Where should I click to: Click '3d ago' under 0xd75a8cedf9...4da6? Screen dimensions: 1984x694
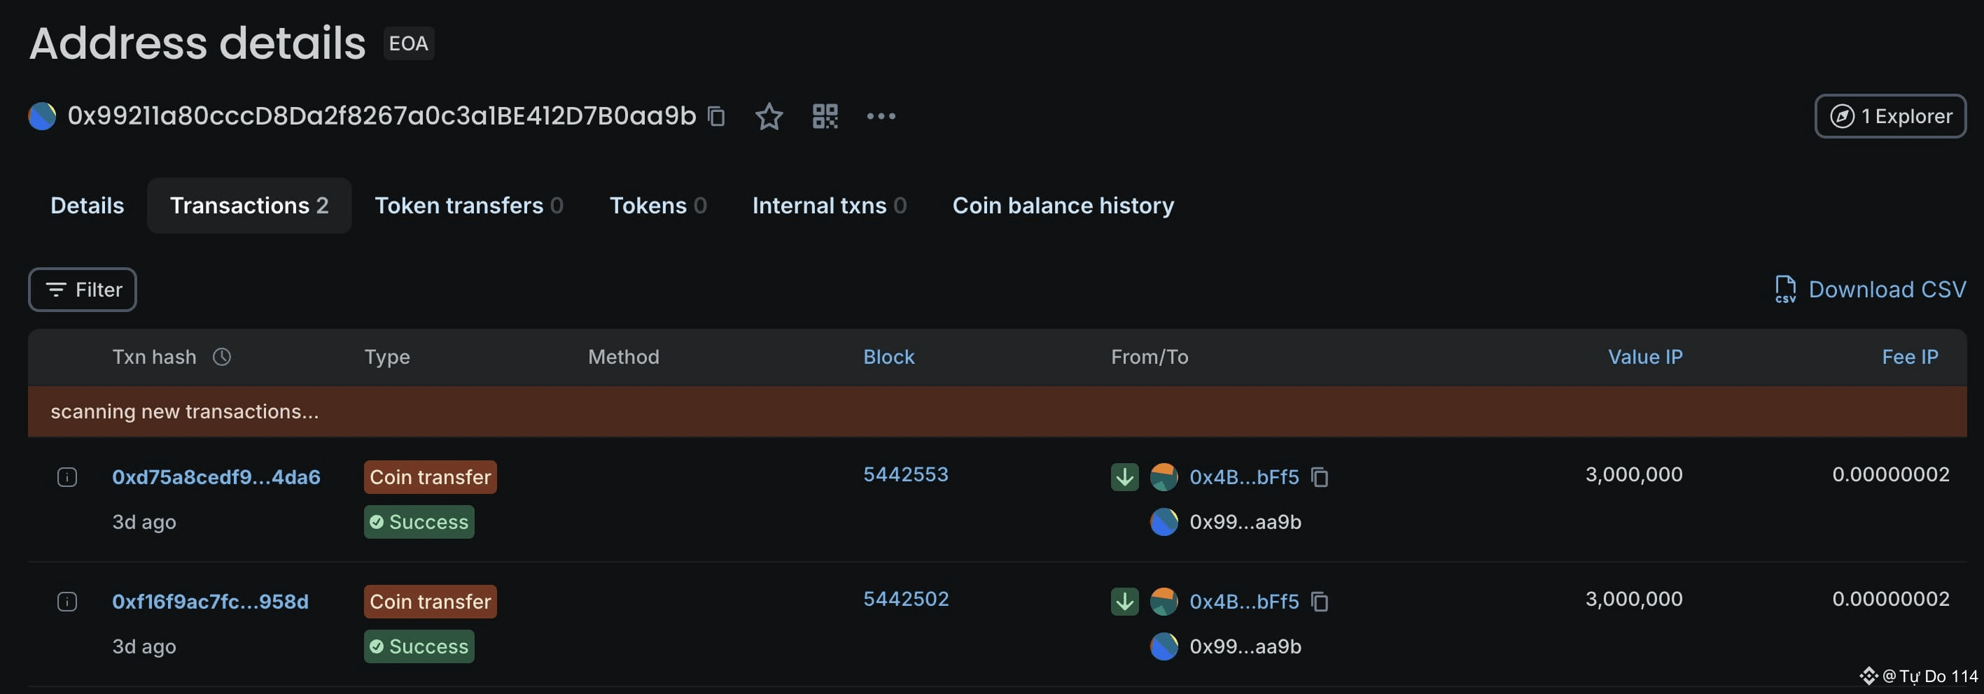coord(144,523)
